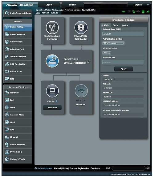Click the USB status icon at top

coord(138,11)
